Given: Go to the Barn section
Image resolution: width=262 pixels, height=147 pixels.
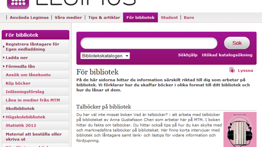Looking at the screenshot, I should (189, 17).
